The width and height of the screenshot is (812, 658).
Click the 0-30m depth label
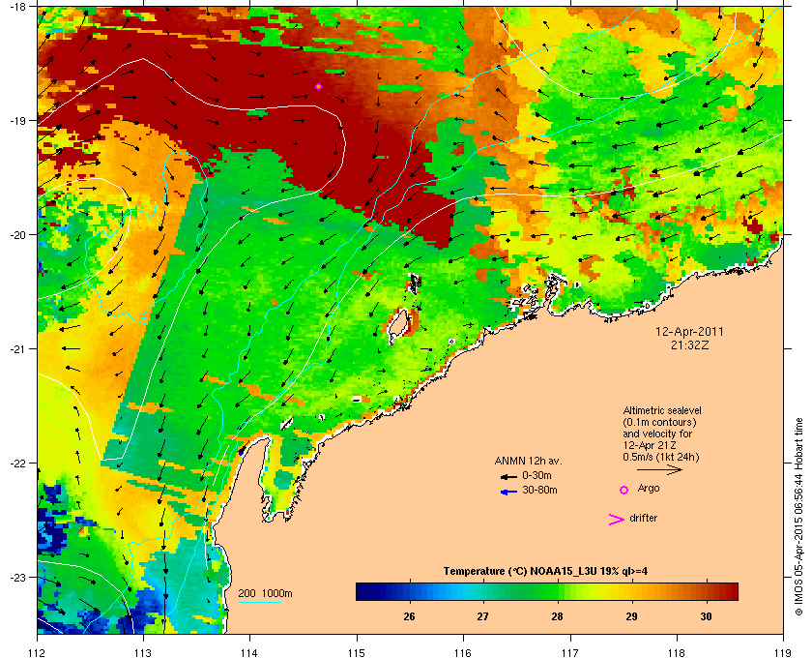[x=537, y=475]
